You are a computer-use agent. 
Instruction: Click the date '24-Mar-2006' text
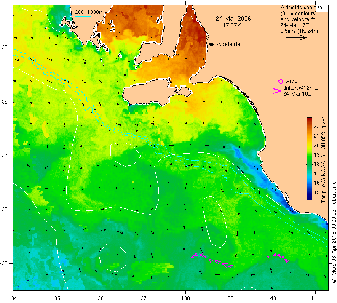(233, 19)
